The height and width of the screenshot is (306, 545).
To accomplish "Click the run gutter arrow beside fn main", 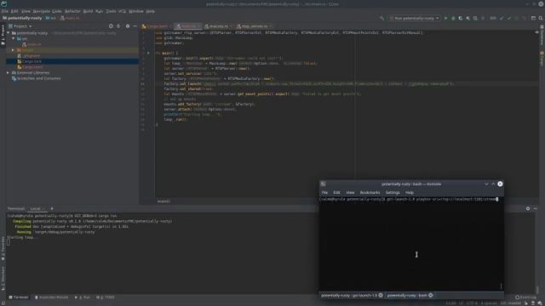I will tap(148, 53).
